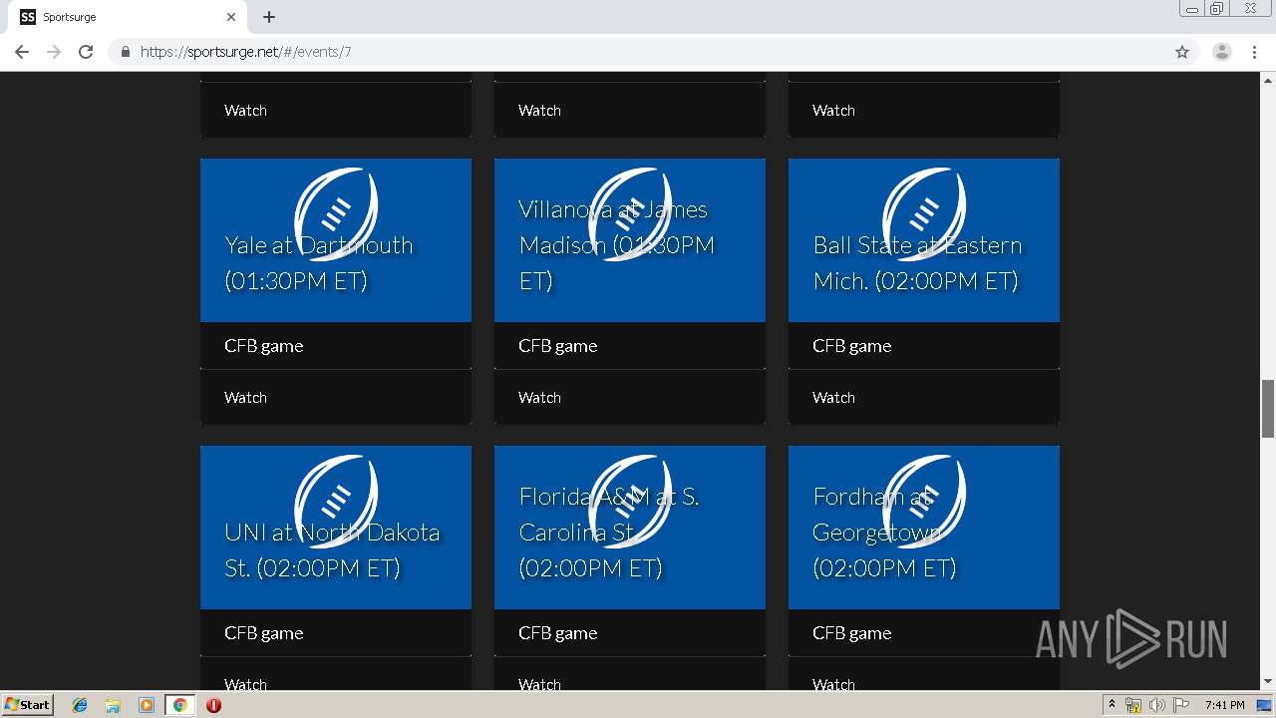
Task: Click football icon on UNI at North Dakota St. card
Action: (x=336, y=502)
